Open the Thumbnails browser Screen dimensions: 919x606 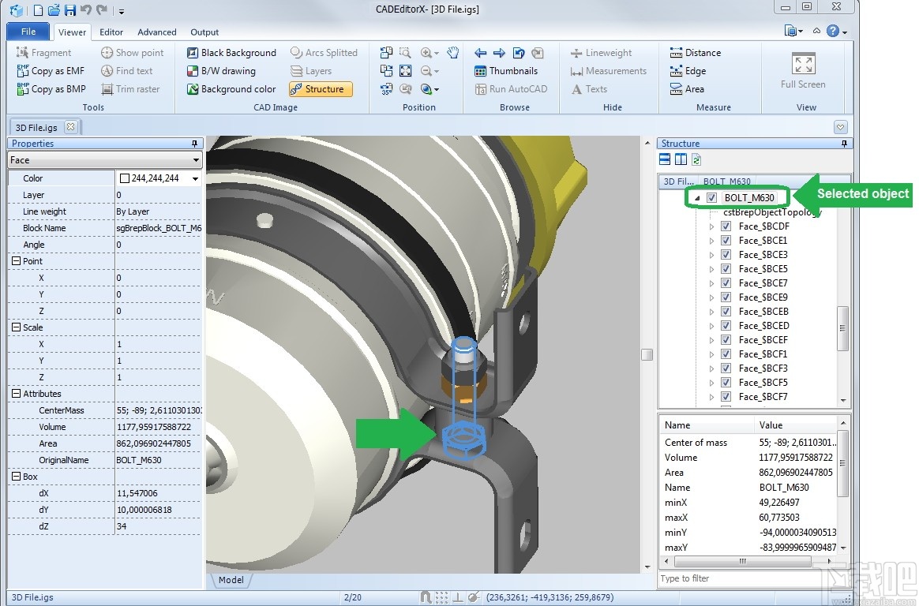[x=505, y=71]
